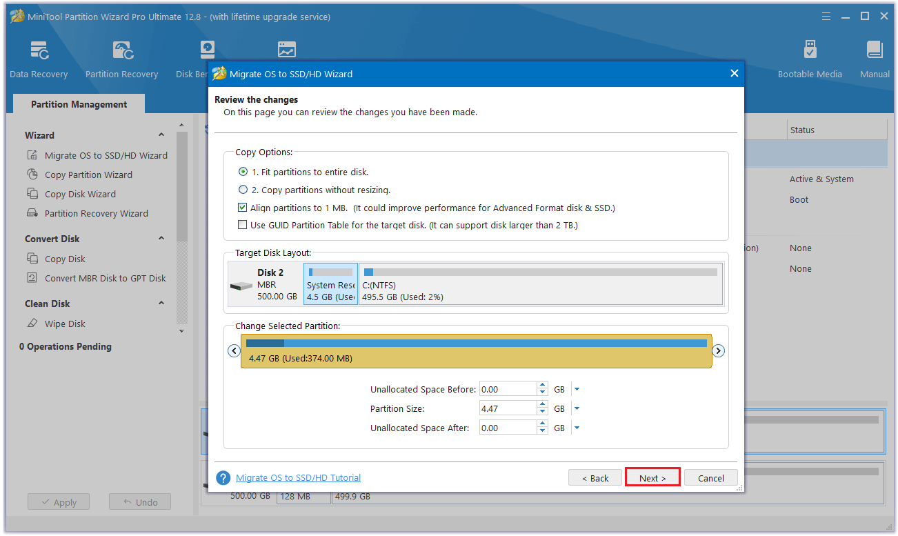Uncheck Align partitions to 1 MB
The image size is (898, 536).
[x=243, y=208]
